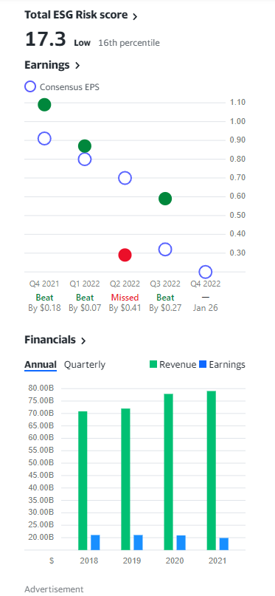
Task: Click the chevron beside the Earnings heading
Action: pyautogui.click(x=77, y=66)
